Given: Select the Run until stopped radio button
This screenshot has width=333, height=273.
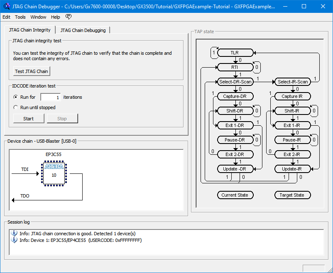Looking at the screenshot, I should click(15, 107).
